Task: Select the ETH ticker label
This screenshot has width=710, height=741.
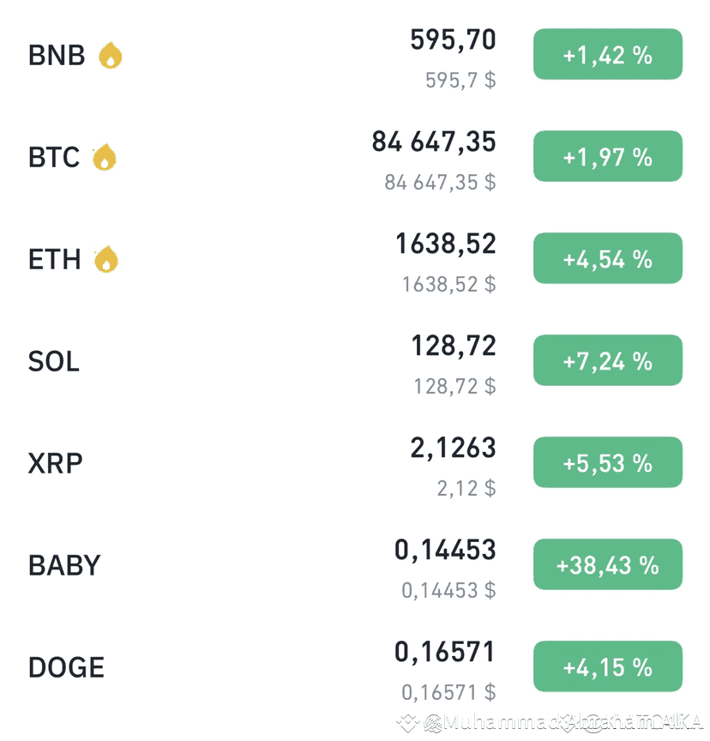Action: pyautogui.click(x=55, y=260)
